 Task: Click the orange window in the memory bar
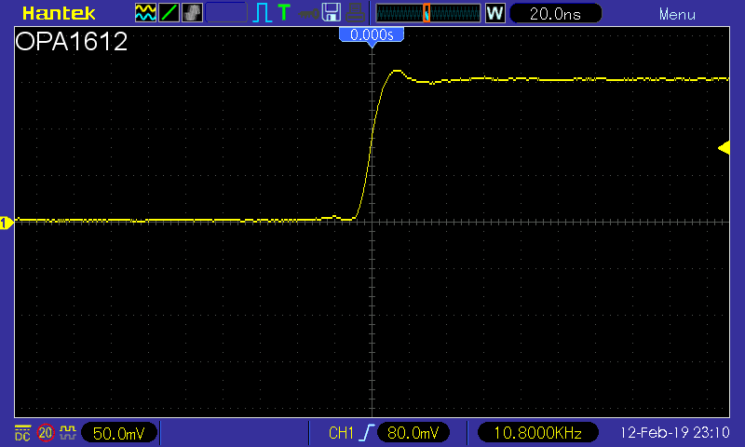click(427, 13)
